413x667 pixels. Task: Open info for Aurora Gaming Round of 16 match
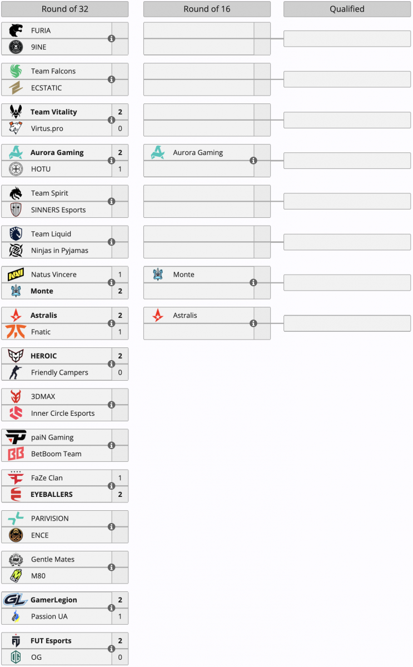pyautogui.click(x=253, y=161)
